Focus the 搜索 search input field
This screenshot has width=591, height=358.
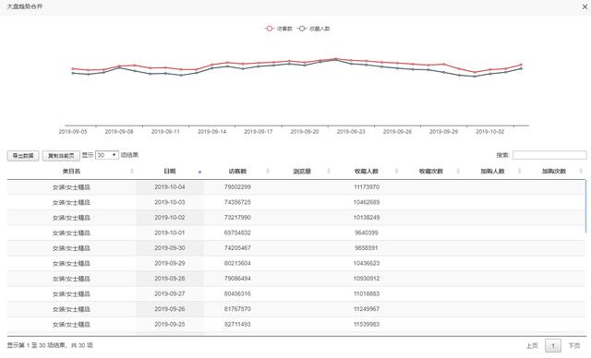tap(549, 155)
